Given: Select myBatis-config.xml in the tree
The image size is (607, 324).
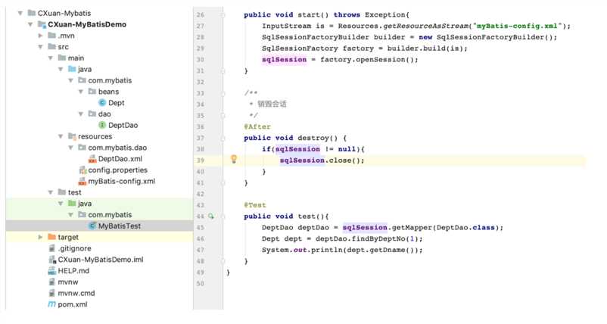Looking at the screenshot, I should pyautogui.click(x=122, y=182).
